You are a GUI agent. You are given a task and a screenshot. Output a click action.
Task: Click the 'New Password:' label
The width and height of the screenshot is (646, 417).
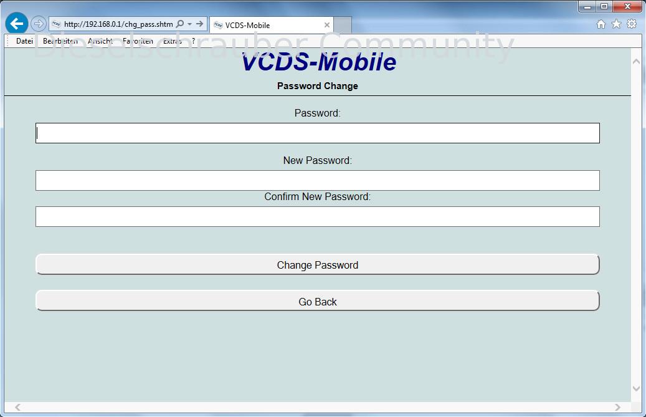tap(318, 160)
